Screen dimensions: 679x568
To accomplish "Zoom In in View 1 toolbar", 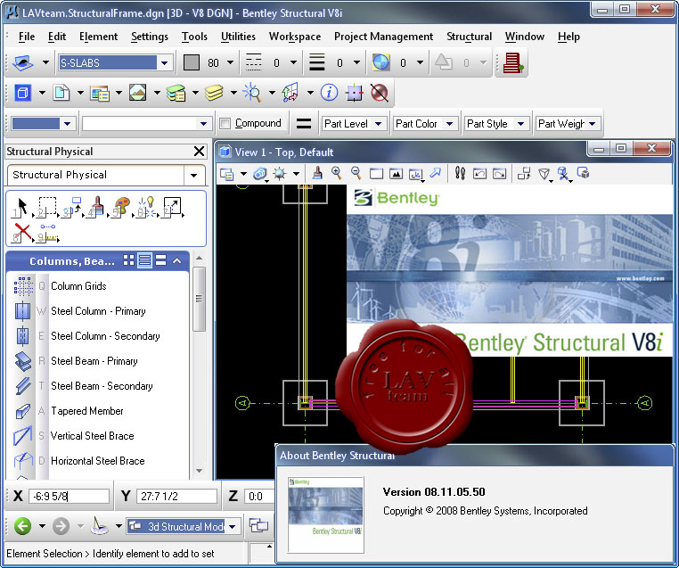I will tap(337, 174).
